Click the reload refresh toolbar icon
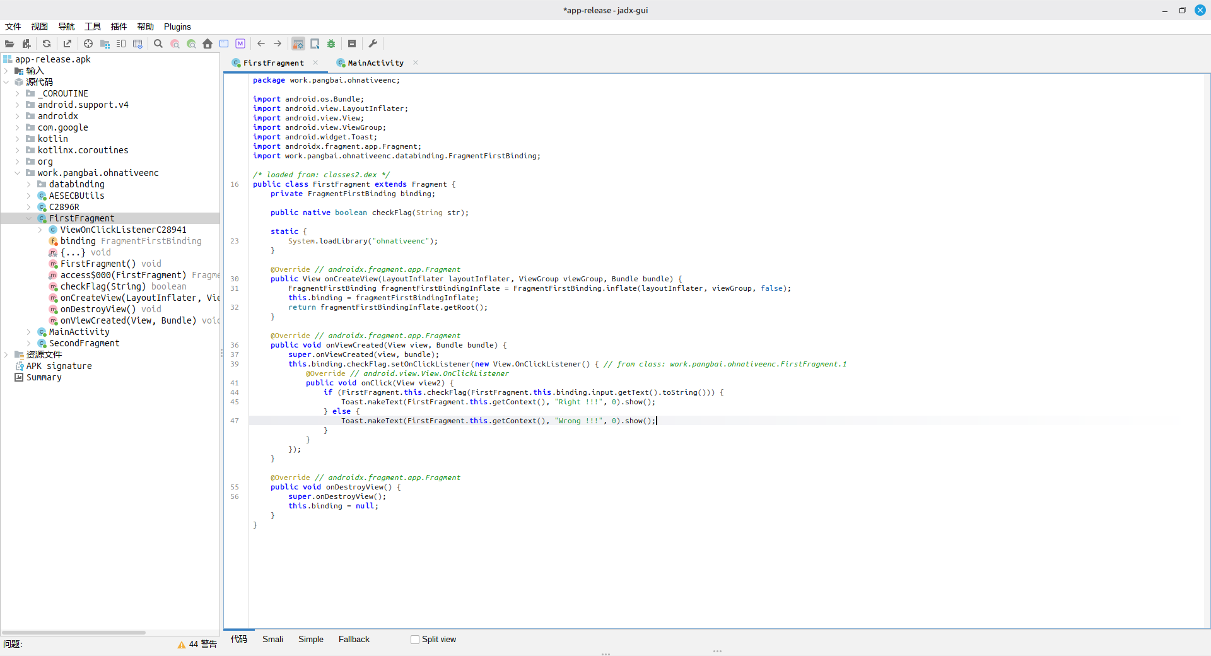1211x656 pixels. pyautogui.click(x=47, y=44)
